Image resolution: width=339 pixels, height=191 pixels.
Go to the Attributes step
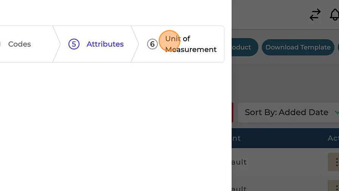[x=105, y=44]
